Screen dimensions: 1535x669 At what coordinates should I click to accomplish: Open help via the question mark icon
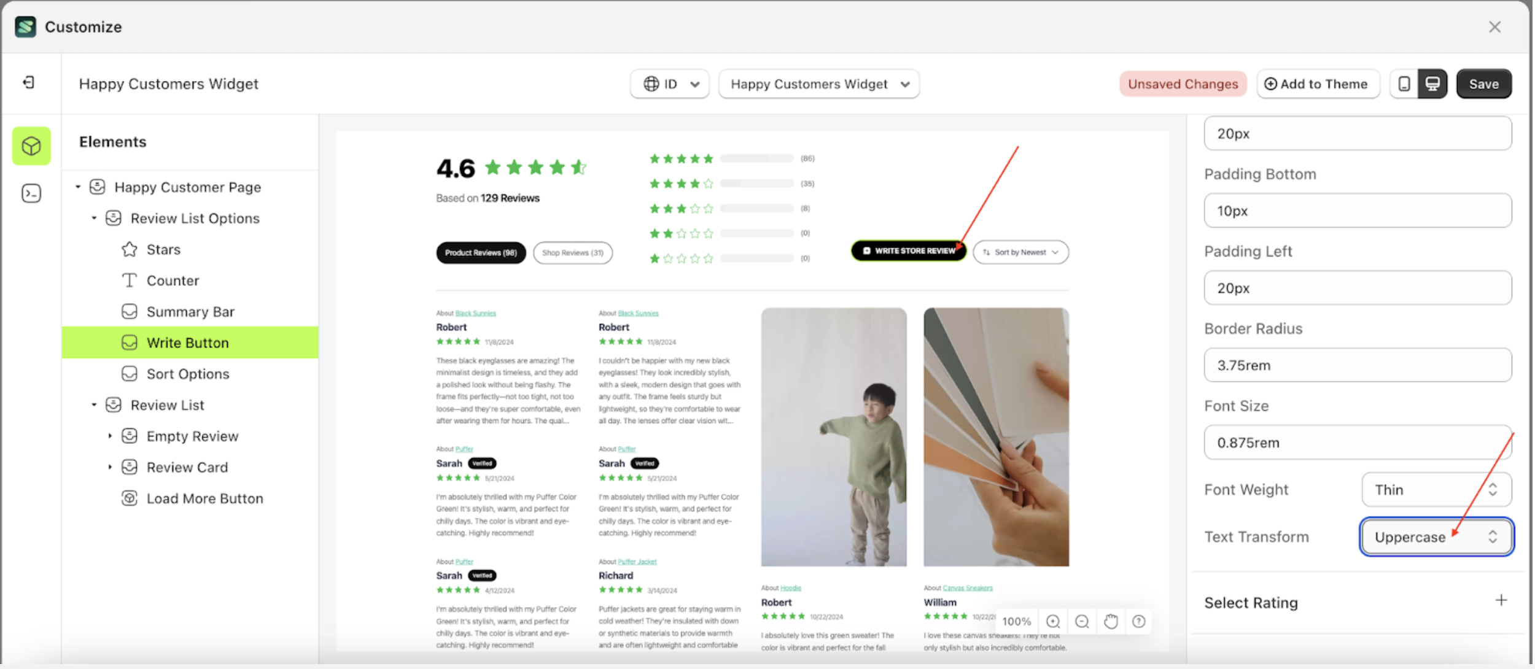[1140, 621]
